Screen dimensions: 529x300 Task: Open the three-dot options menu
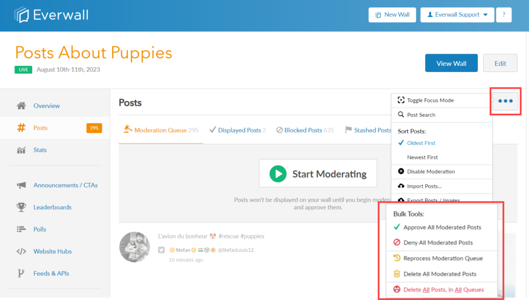pos(505,101)
